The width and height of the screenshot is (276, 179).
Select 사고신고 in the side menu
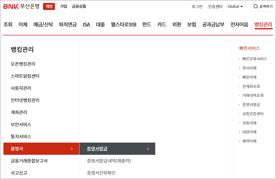point(19,173)
